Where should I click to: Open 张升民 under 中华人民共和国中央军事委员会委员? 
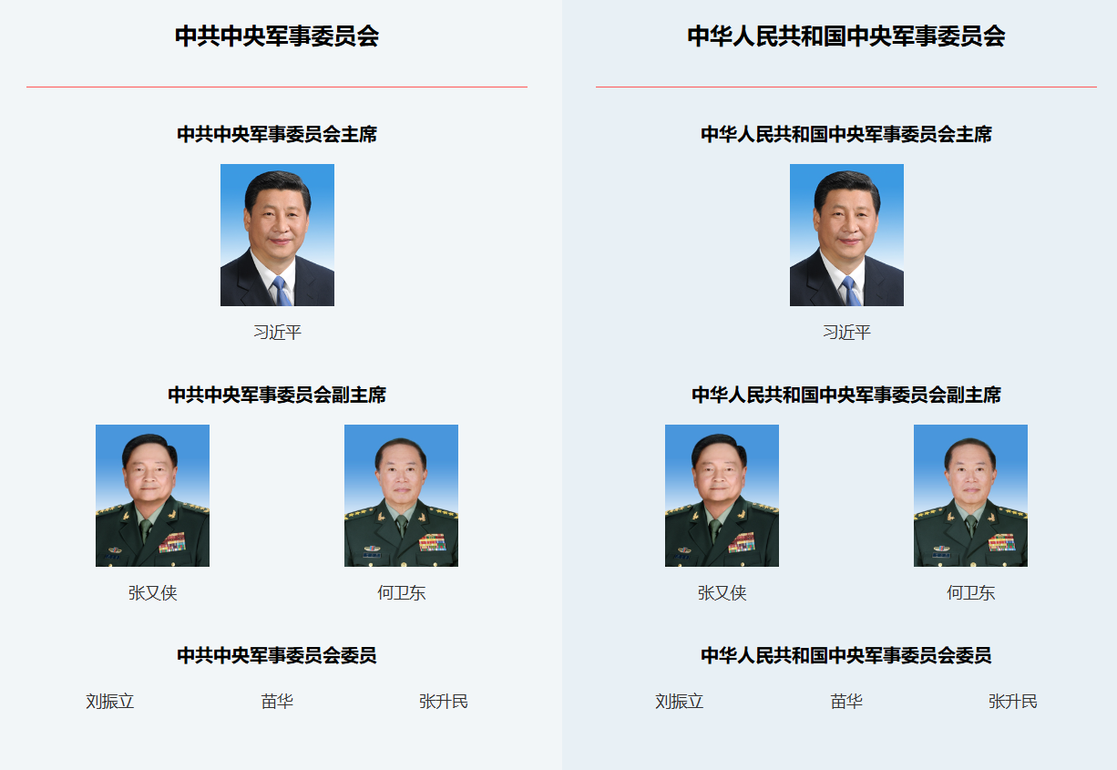[1013, 702]
